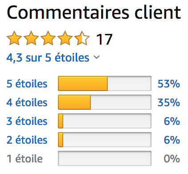Open the 53% percentage link
This screenshot has height=174, width=188.
169,83
